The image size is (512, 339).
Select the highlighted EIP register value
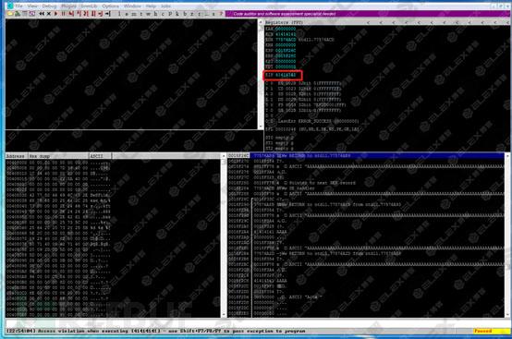pos(286,75)
